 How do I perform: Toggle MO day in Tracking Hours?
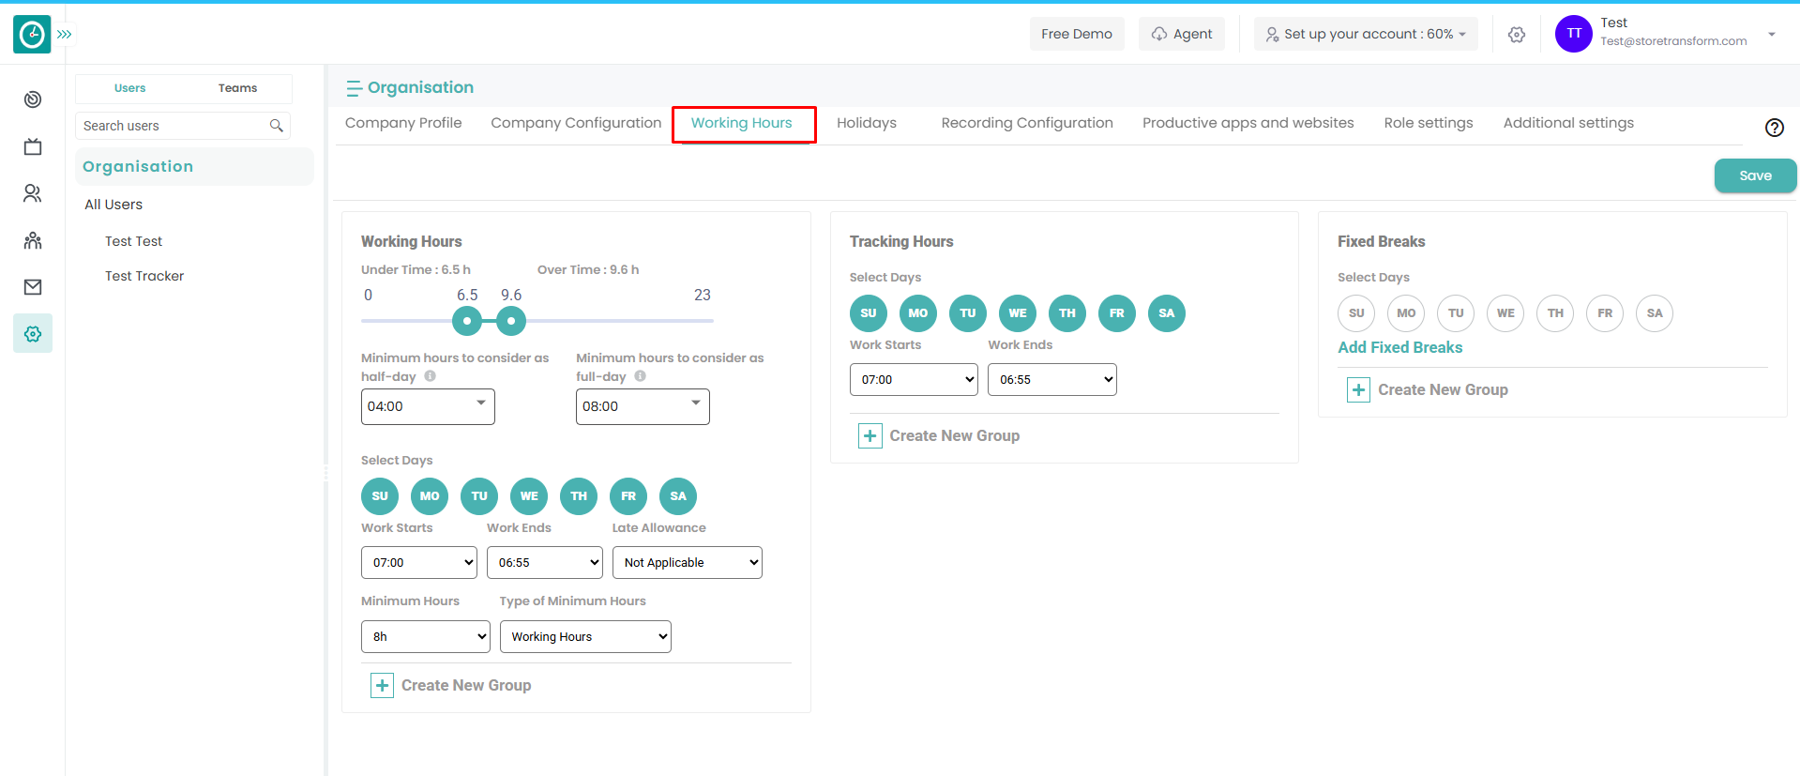coord(918,313)
